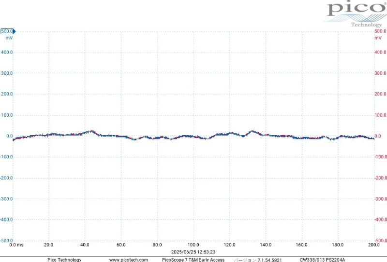Click the red 0.0 label on right axis
This screenshot has width=387, height=262.
coord(379,136)
